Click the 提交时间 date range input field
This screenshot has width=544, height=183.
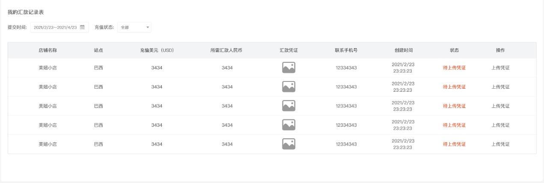pyautogui.click(x=55, y=27)
